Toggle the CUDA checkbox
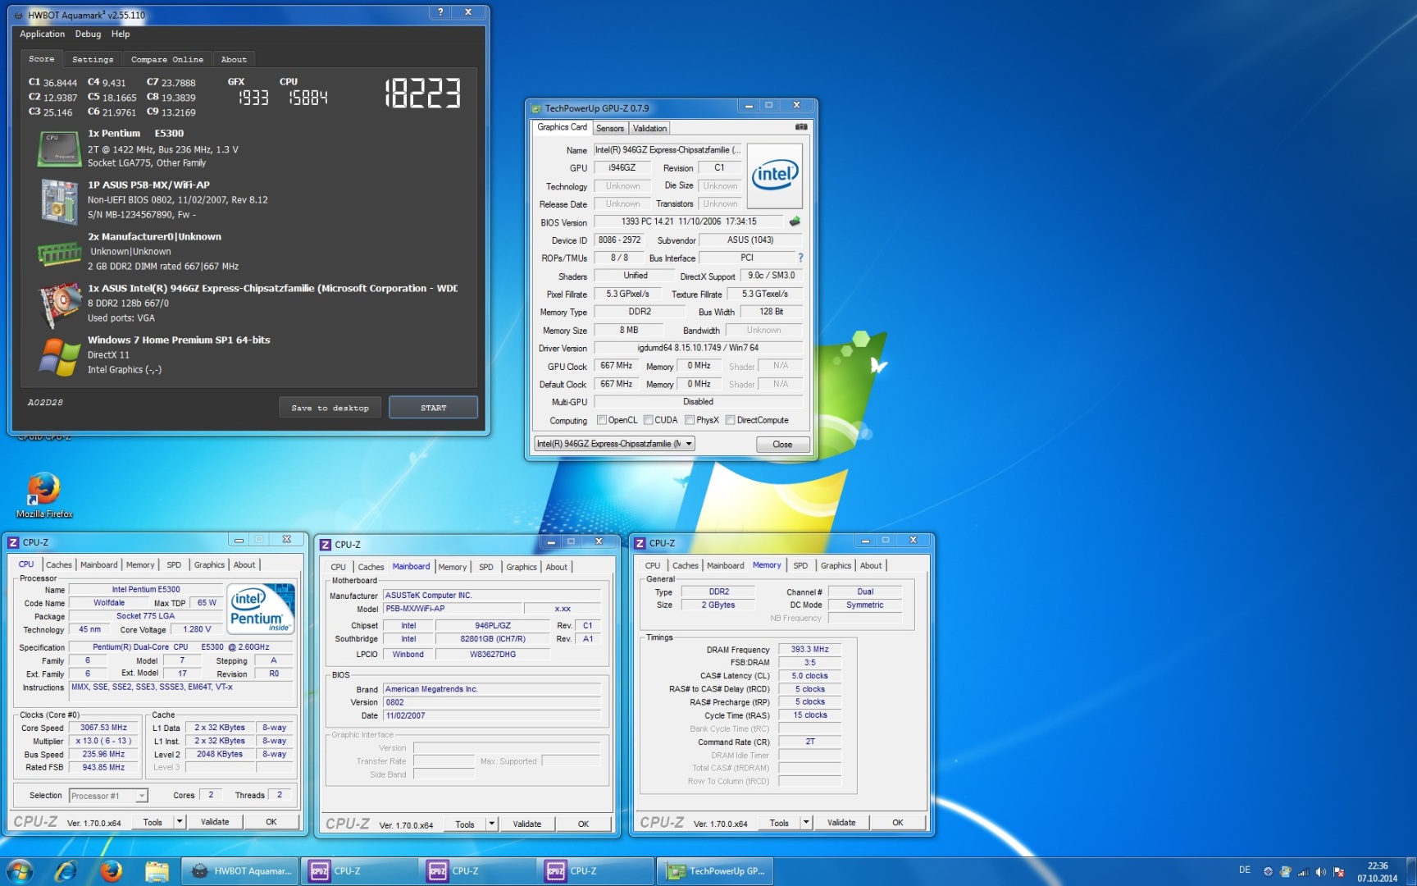 (x=649, y=420)
